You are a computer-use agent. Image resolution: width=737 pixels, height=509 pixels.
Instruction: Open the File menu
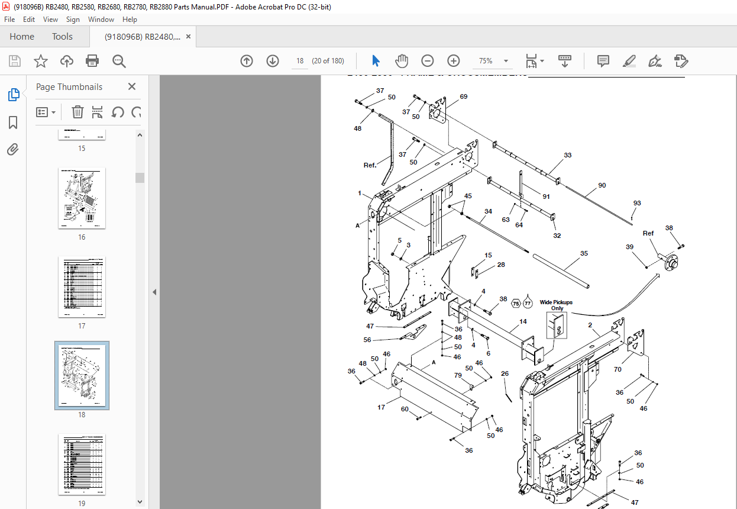click(x=9, y=20)
